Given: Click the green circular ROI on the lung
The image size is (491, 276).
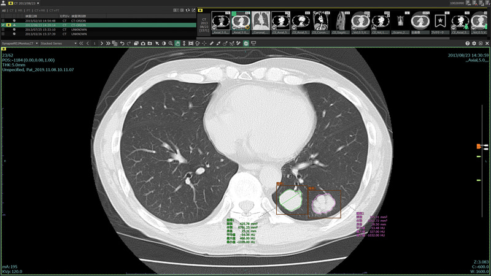Looking at the screenshot, I should coord(290,200).
